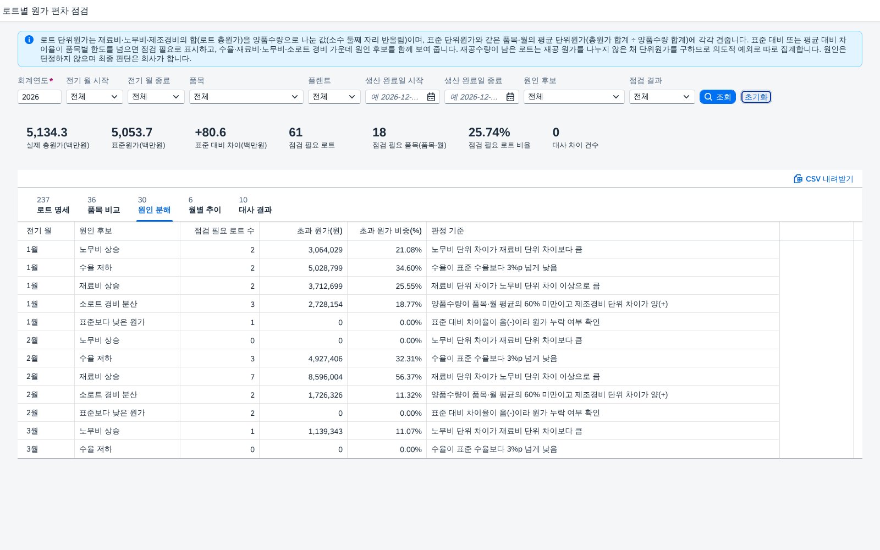Click the +80.6 표준 대비 차이 KPI
This screenshot has height=550, width=880.
tap(230, 137)
